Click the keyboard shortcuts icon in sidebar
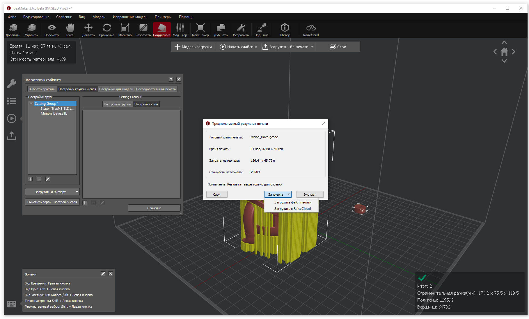The image size is (529, 319). click(x=12, y=304)
